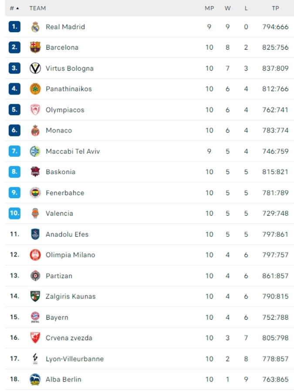Click the Panathinaikos green clover logo
The image size is (294, 392).
click(35, 89)
